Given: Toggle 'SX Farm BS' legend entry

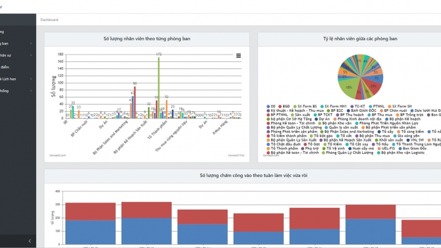Looking at the screenshot, I should point(305,107).
